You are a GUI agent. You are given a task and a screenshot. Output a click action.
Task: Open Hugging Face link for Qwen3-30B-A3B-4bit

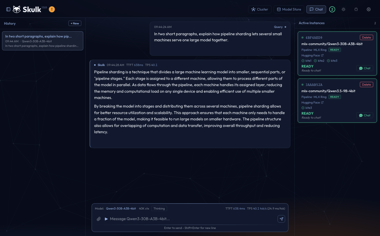click(312, 55)
